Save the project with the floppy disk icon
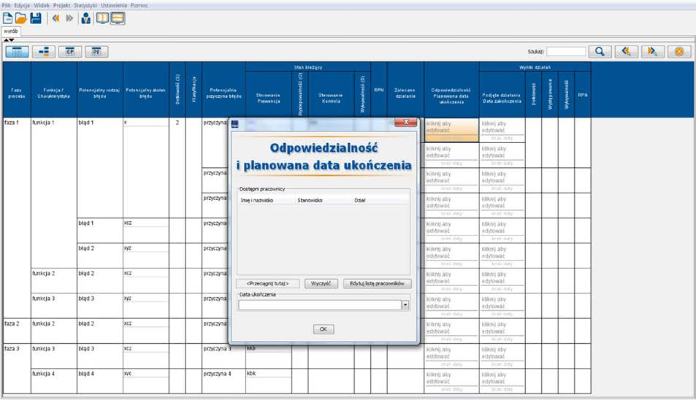Image resolution: width=696 pixels, height=400 pixels. pos(36,19)
